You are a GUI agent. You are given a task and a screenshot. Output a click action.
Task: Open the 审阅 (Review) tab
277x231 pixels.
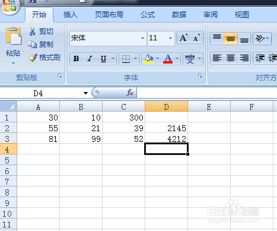click(x=211, y=15)
